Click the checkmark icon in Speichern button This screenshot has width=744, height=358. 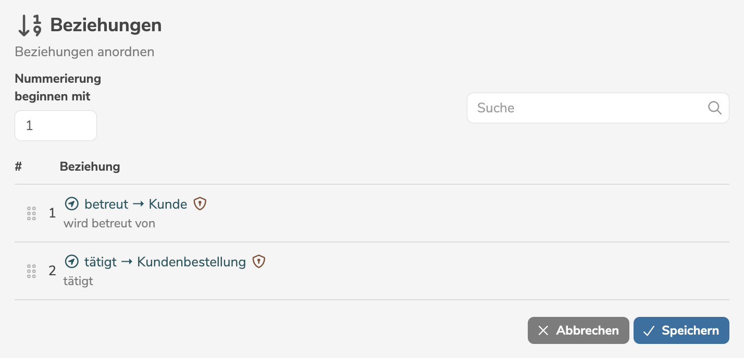[649, 330]
